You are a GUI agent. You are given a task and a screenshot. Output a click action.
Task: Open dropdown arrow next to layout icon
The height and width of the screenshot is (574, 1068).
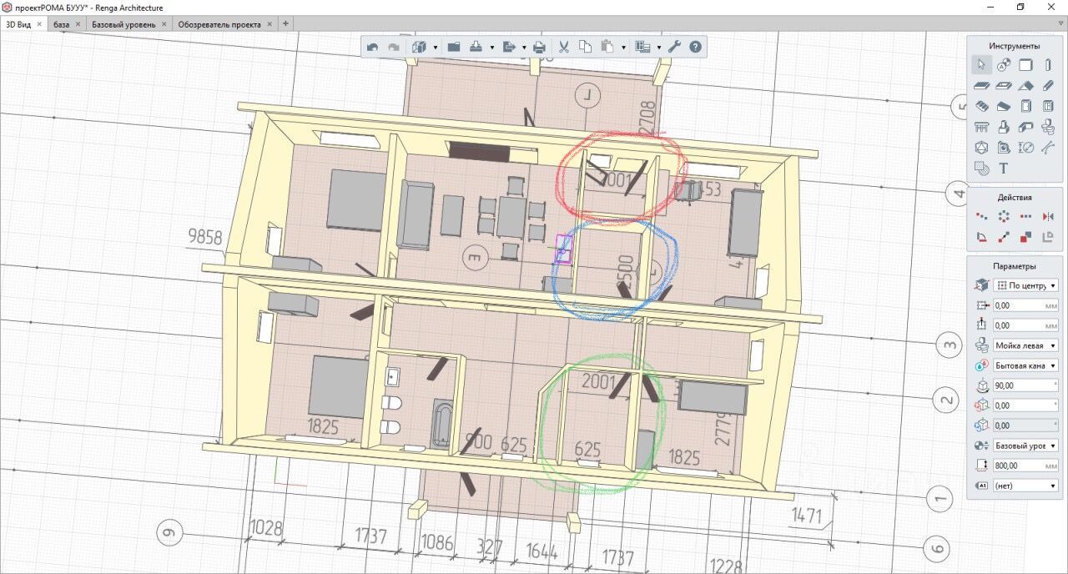tap(658, 48)
